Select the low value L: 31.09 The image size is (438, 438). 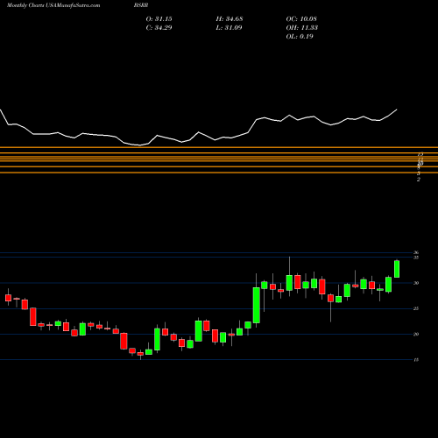(229, 28)
